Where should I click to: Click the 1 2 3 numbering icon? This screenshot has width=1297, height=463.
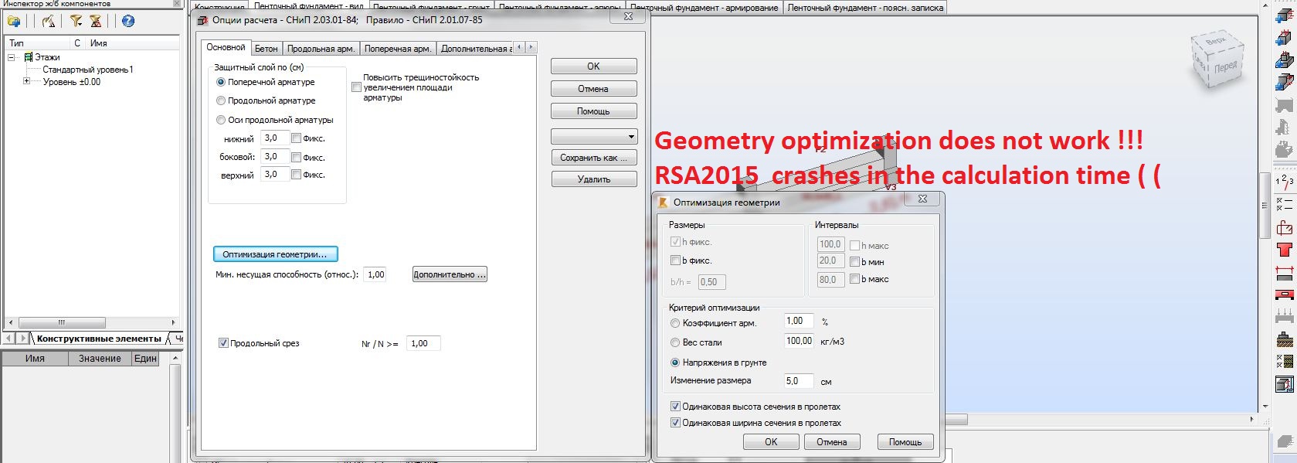pos(1284,181)
